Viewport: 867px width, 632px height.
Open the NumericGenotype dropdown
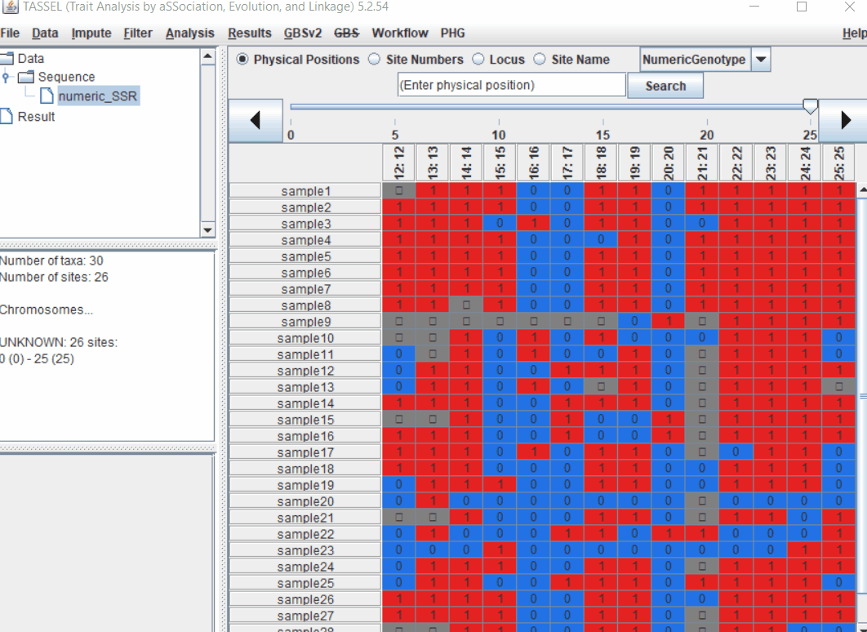[760, 60]
